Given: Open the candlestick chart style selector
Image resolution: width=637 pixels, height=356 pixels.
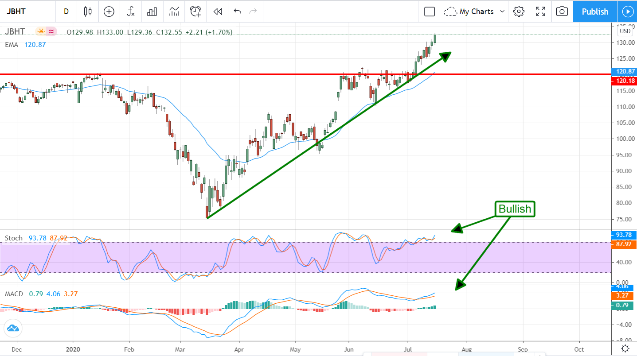Looking at the screenshot, I should click(88, 12).
